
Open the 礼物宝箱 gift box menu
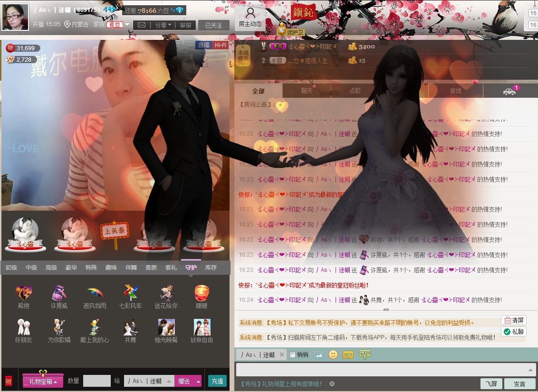click(x=43, y=381)
